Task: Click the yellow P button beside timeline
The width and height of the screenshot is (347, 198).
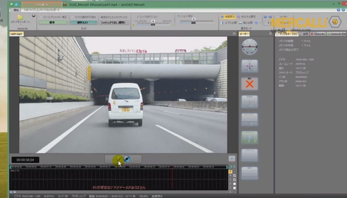Action: pyautogui.click(x=230, y=171)
